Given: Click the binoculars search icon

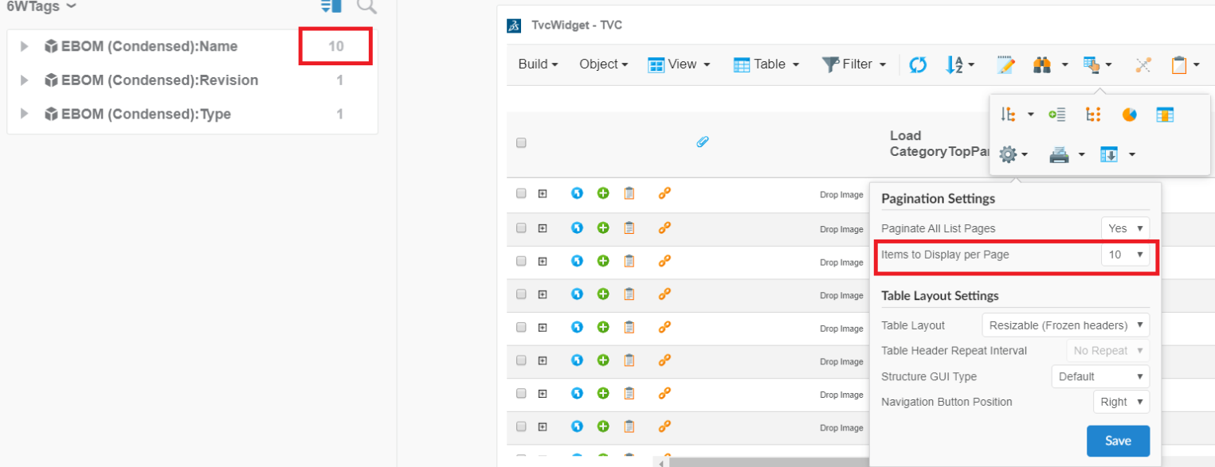Looking at the screenshot, I should point(1041,65).
